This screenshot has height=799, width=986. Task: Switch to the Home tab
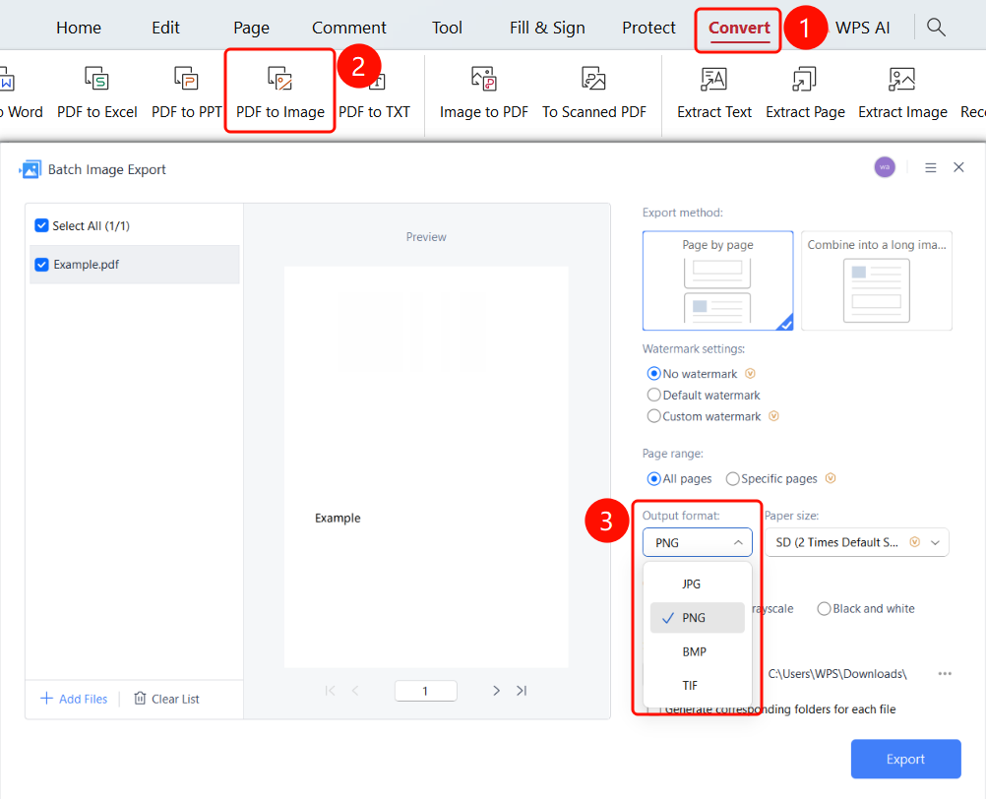[79, 28]
